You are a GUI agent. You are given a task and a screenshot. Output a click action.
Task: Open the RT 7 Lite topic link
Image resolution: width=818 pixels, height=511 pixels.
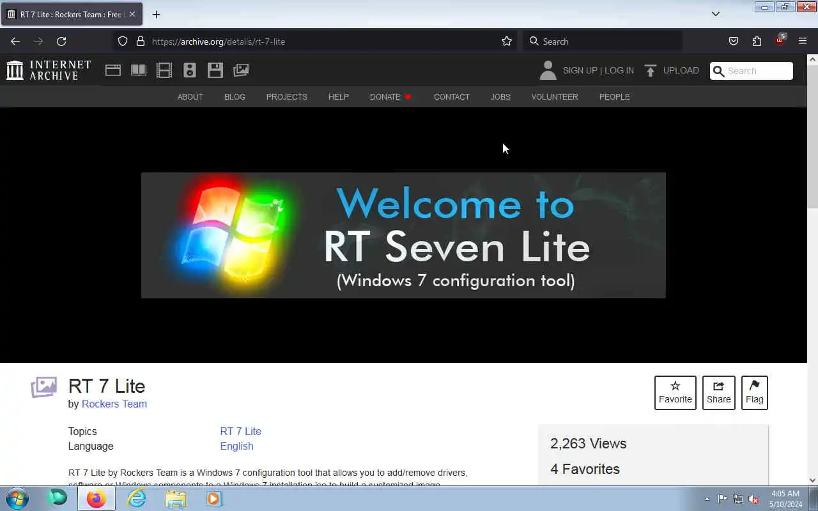240,431
